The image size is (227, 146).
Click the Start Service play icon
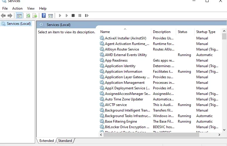pyautogui.click(x=60, y=15)
